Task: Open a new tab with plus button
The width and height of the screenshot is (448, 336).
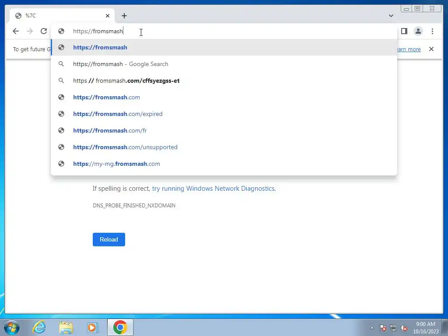Action: point(124,16)
